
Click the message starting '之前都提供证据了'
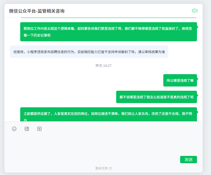point(109,114)
